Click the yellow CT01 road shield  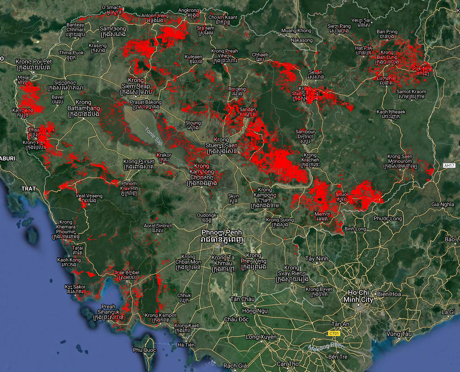[x=334, y=333]
